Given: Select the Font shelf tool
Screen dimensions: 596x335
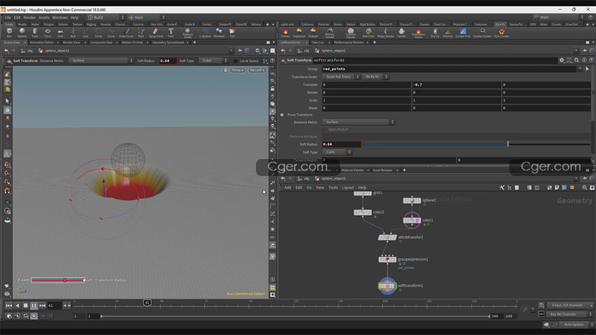Looking at the screenshot, I should tap(171, 32).
